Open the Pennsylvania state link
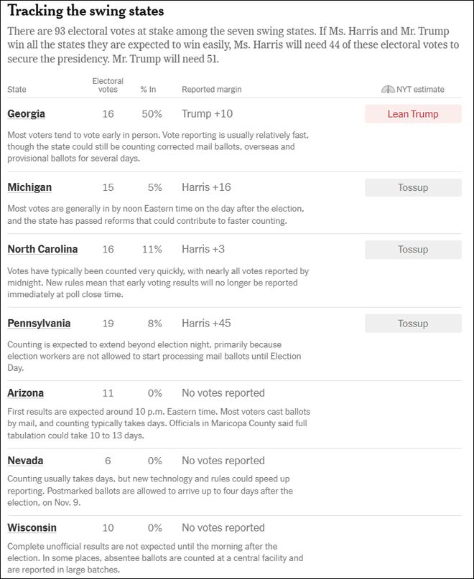 pos(39,324)
